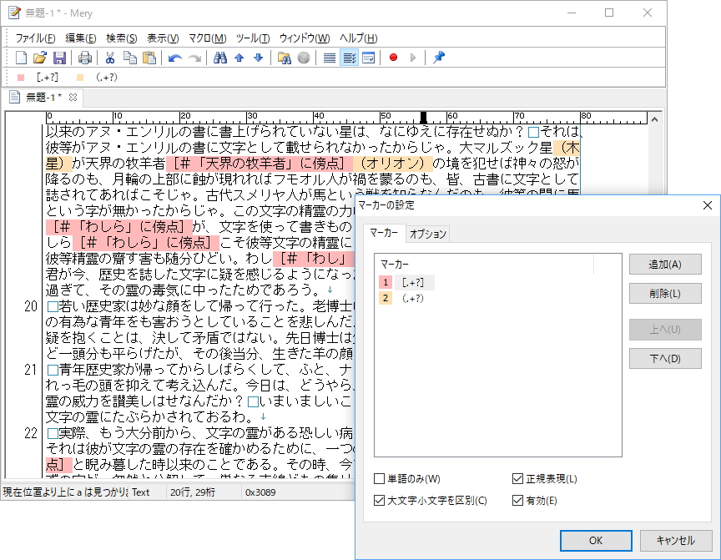721x560 pixels.
Task: Start macro recording with the red circle
Action: point(393,58)
